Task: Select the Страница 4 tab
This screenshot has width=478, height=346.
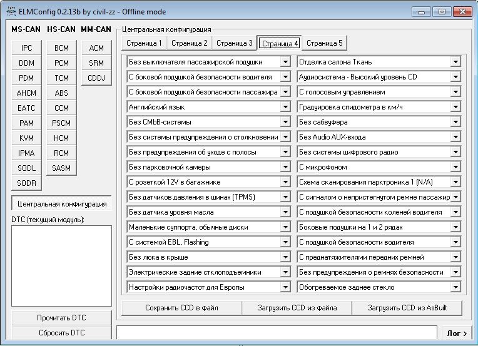Action: [280, 43]
